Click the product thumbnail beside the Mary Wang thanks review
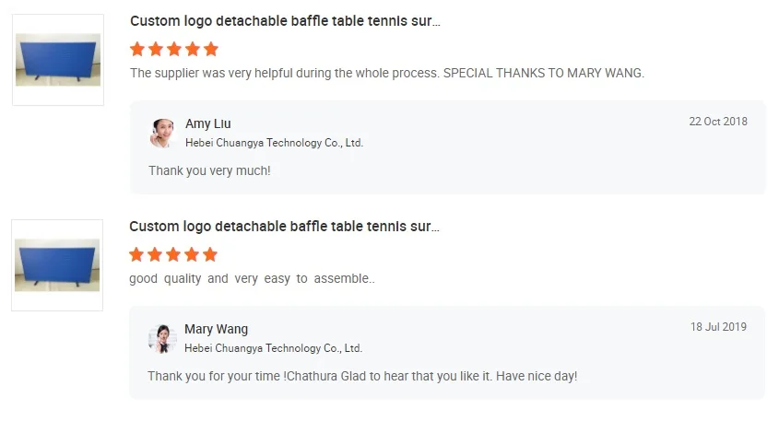The image size is (779, 421). pyautogui.click(x=57, y=60)
